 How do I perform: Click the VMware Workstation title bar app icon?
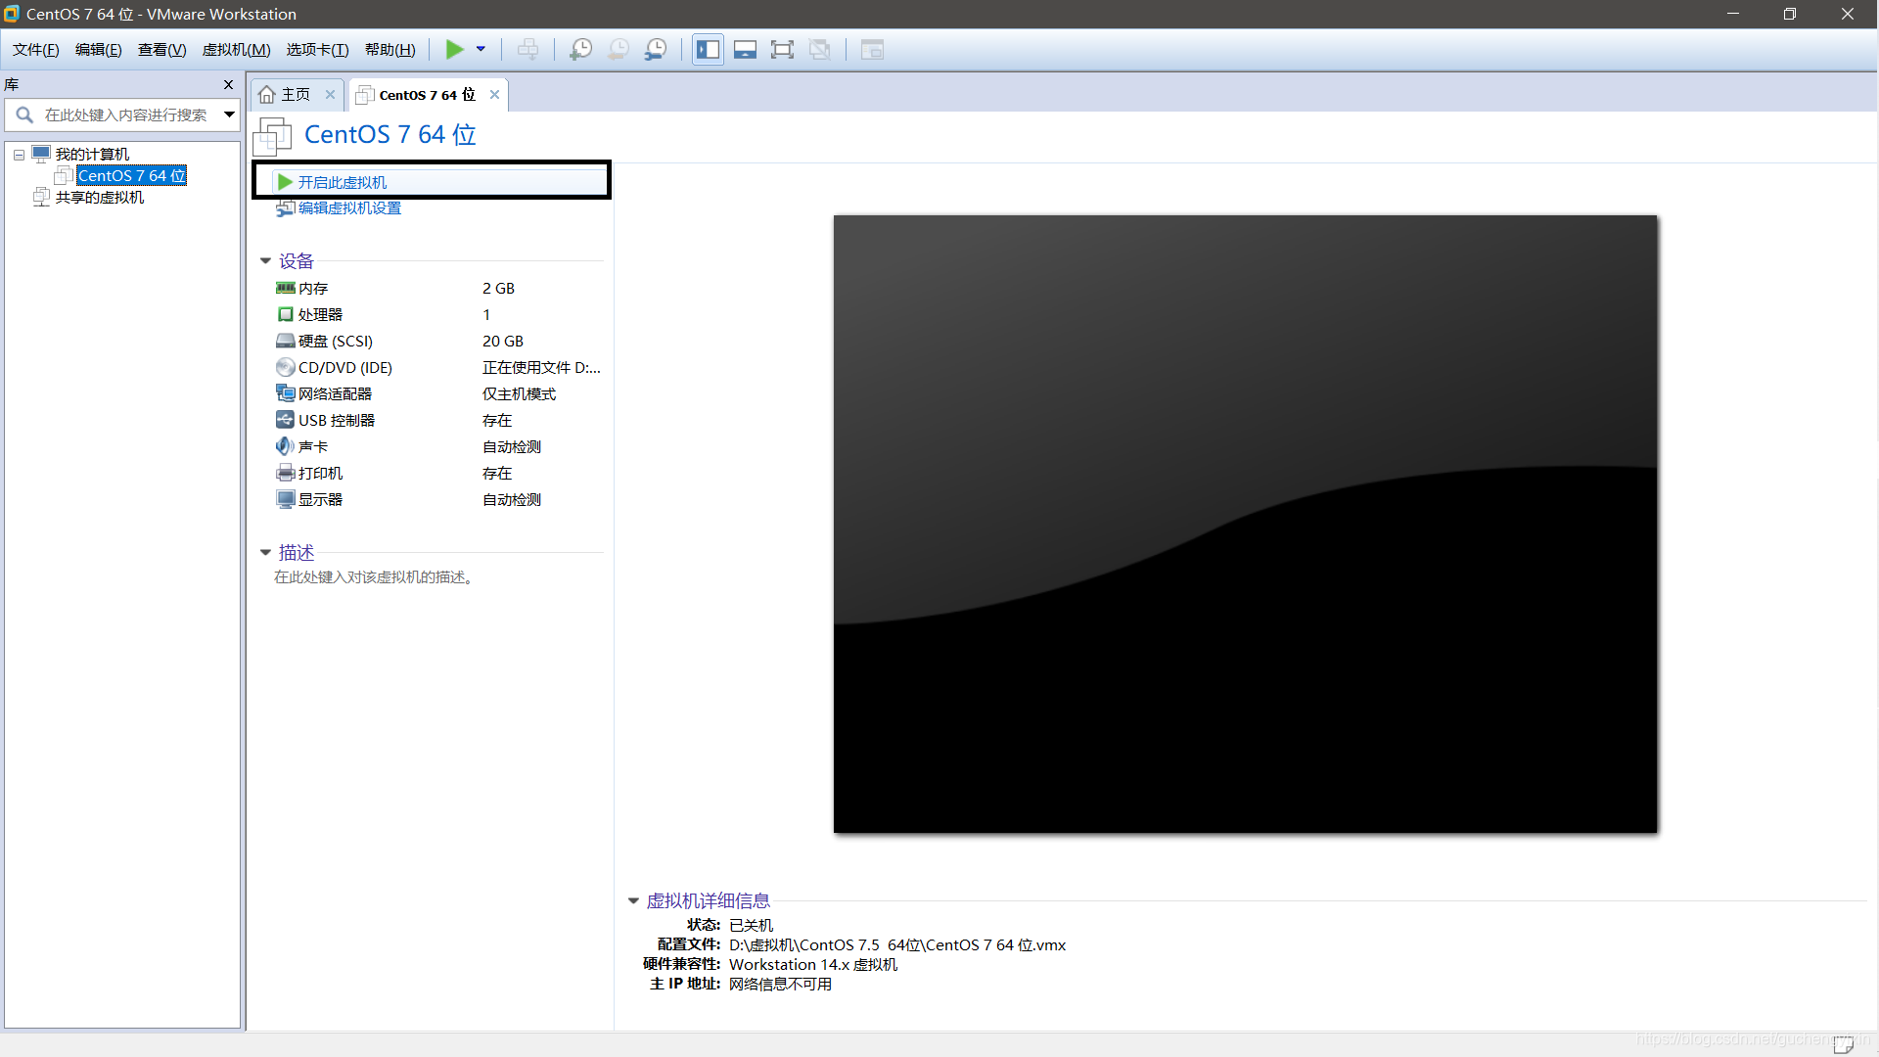(12, 14)
